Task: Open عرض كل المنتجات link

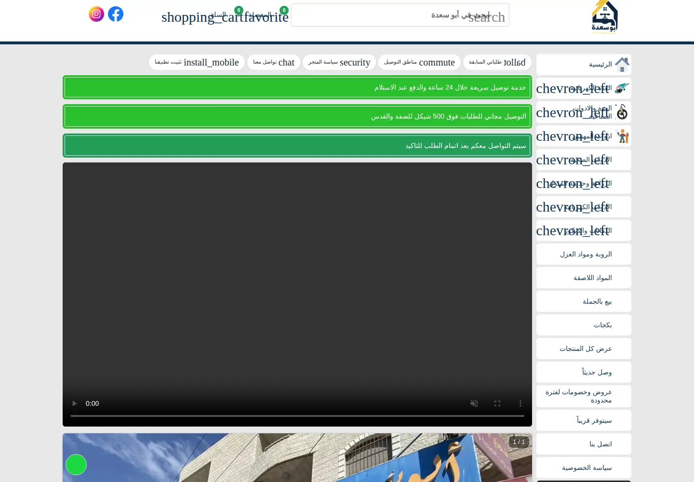Action: [584, 348]
